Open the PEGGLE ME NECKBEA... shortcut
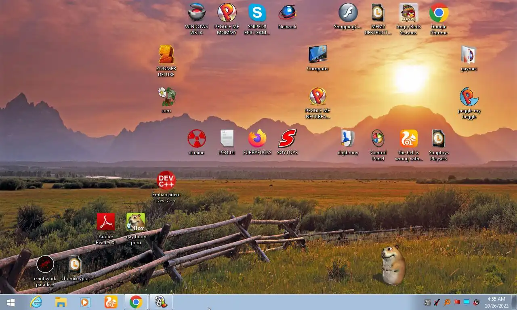 [317, 103]
